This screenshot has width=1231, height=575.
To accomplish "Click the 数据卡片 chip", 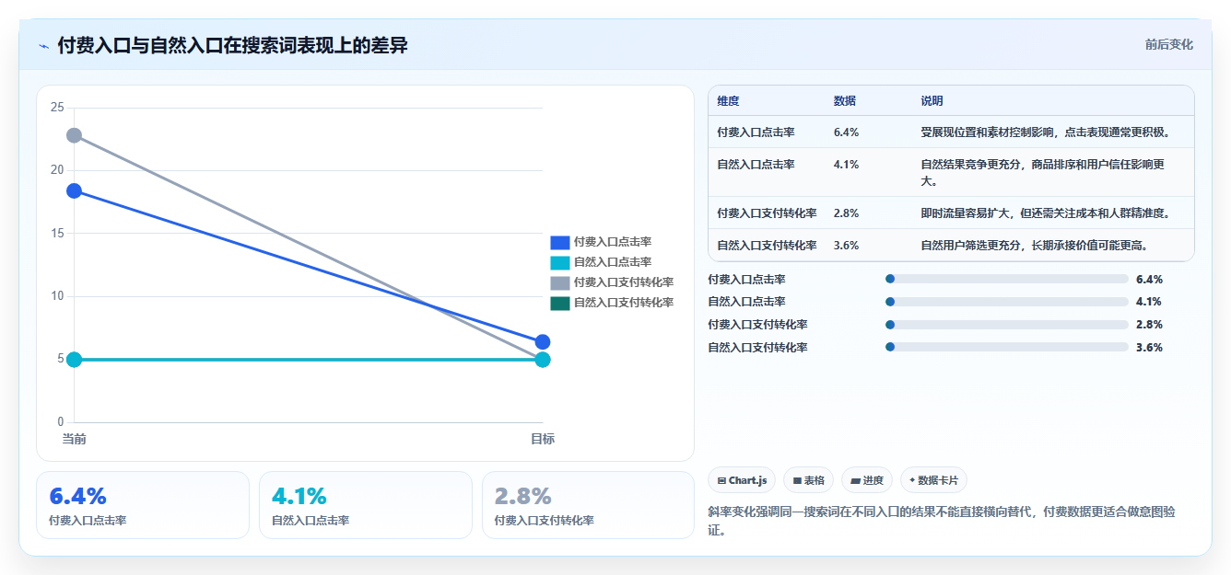I will tap(933, 480).
